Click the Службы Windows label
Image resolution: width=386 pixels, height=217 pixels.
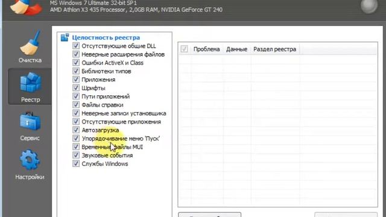(x=105, y=164)
